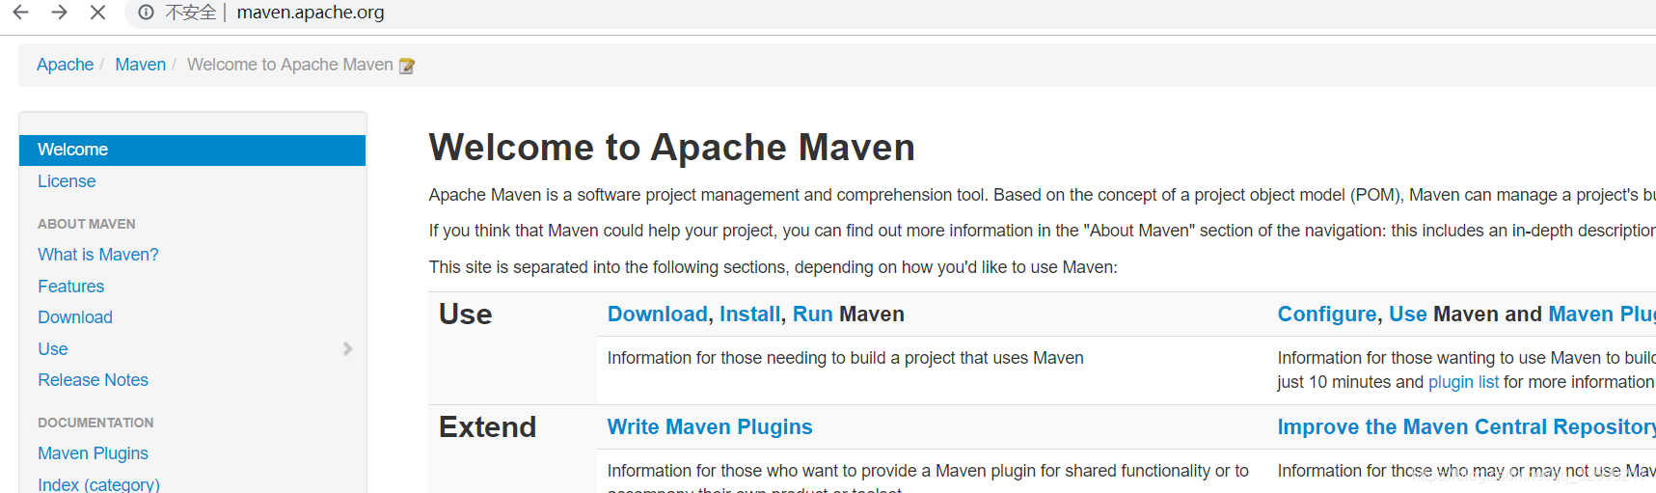Stop loading with the X button

tap(97, 13)
